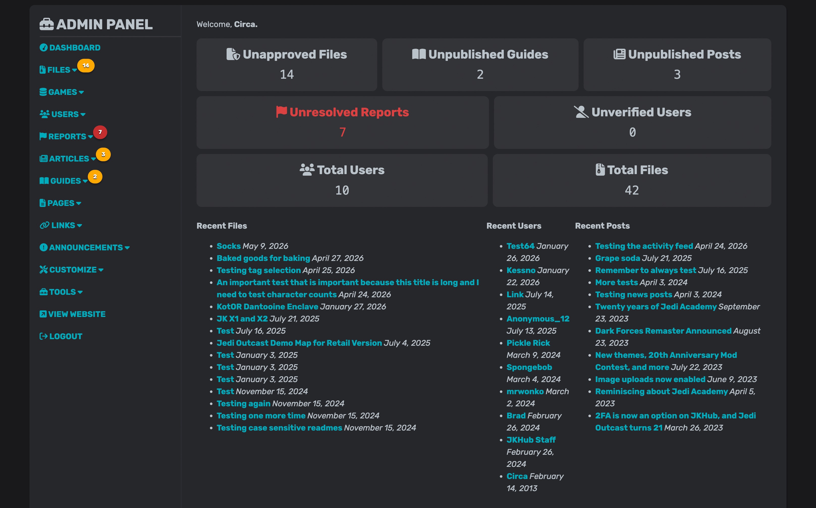Expand the Guides dropdown caret
This screenshot has width=816, height=508.
[85, 181]
